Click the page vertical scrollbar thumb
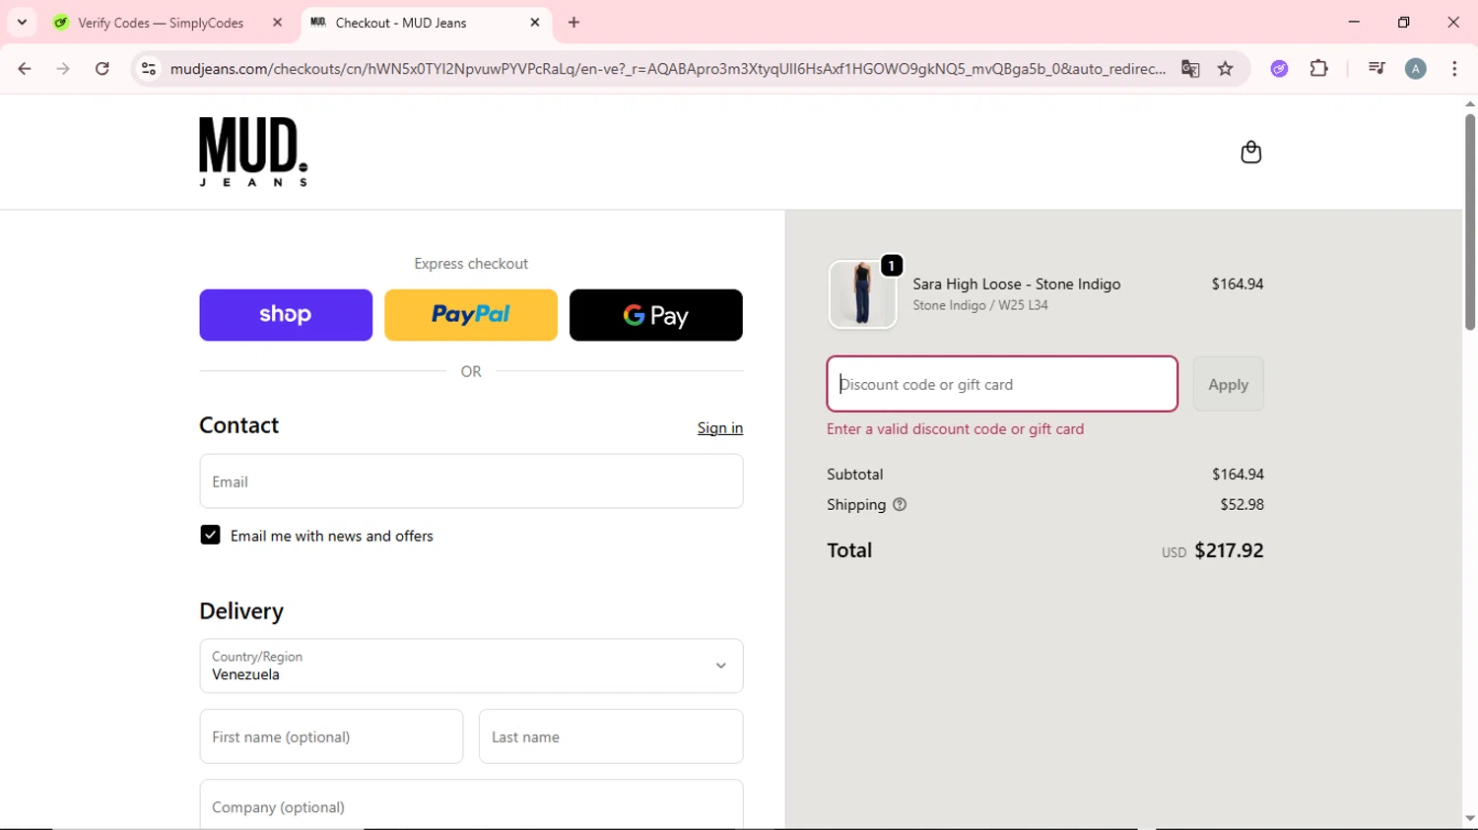The width and height of the screenshot is (1478, 830). pos(1469,223)
